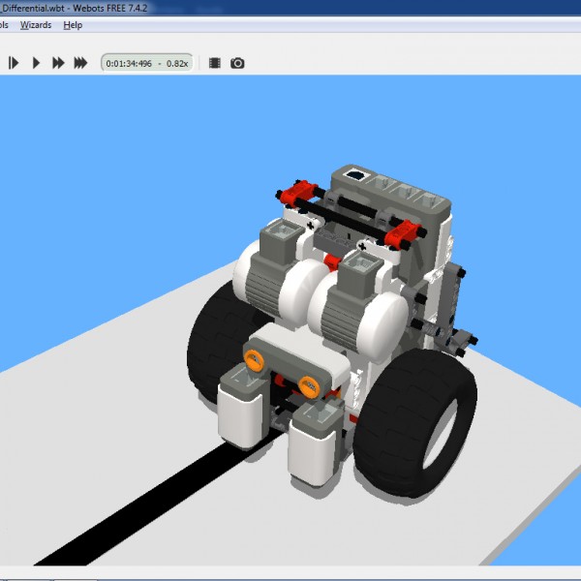
Task: Click the Step simulation button
Action: pos(14,63)
